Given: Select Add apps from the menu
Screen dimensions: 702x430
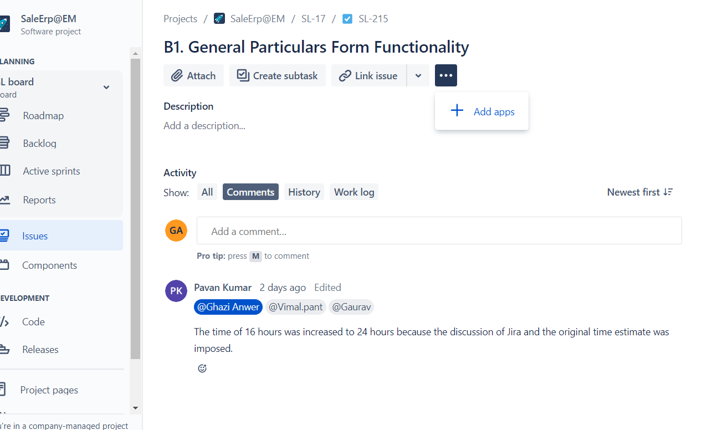Looking at the screenshot, I should [x=481, y=111].
